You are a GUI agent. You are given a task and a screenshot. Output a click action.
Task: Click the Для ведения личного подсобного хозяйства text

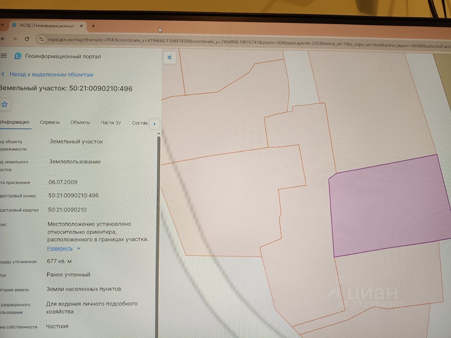click(92, 307)
